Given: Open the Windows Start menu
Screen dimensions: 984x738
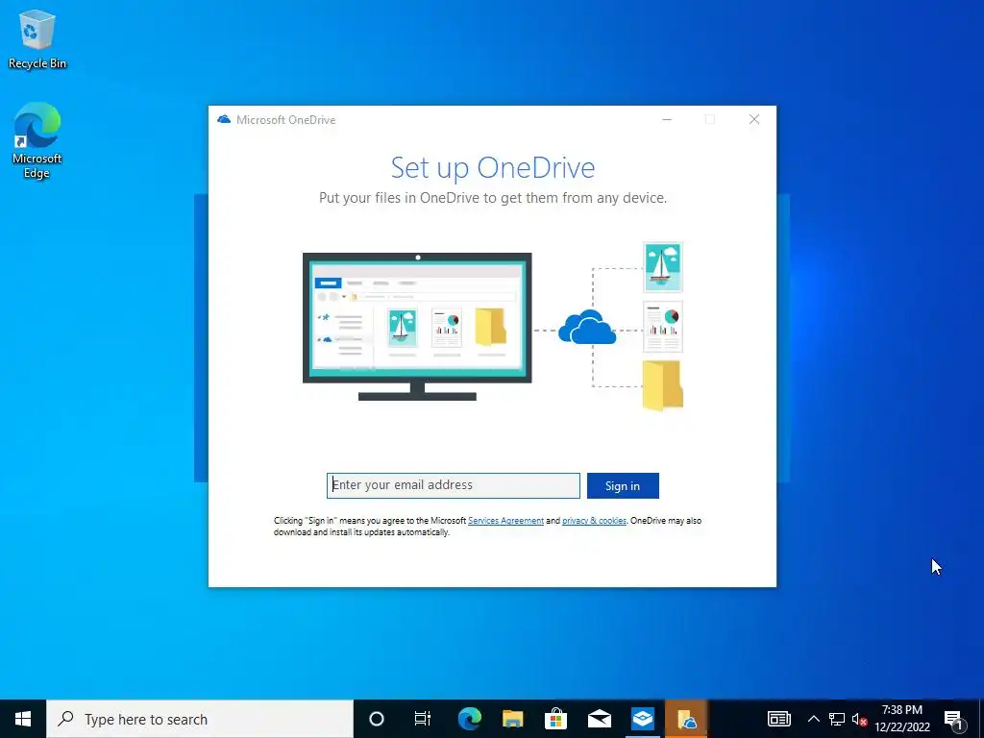Looking at the screenshot, I should 23,719.
